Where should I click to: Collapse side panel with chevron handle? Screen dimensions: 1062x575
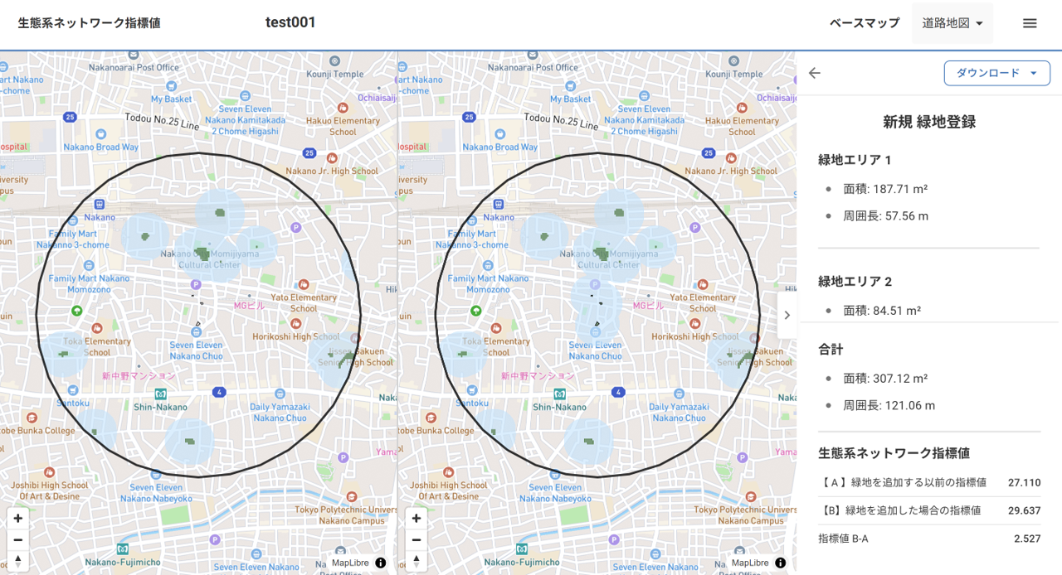click(x=787, y=315)
